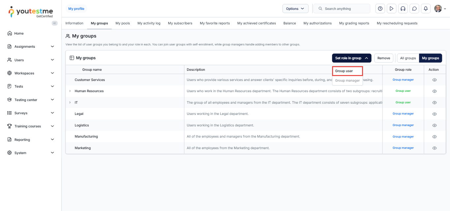Switch the list to All groups

[x=408, y=58]
